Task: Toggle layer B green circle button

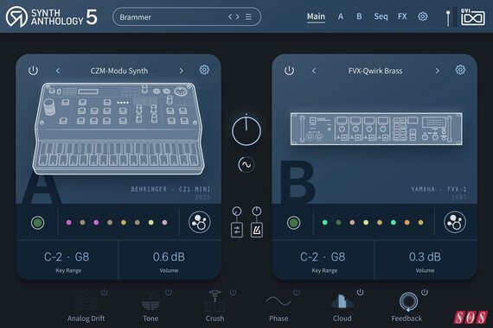Action: [x=293, y=223]
